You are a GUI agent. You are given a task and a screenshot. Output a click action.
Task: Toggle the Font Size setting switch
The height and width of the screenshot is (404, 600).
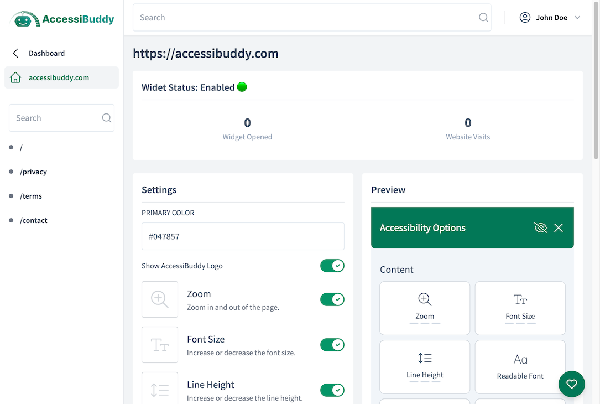pos(332,345)
